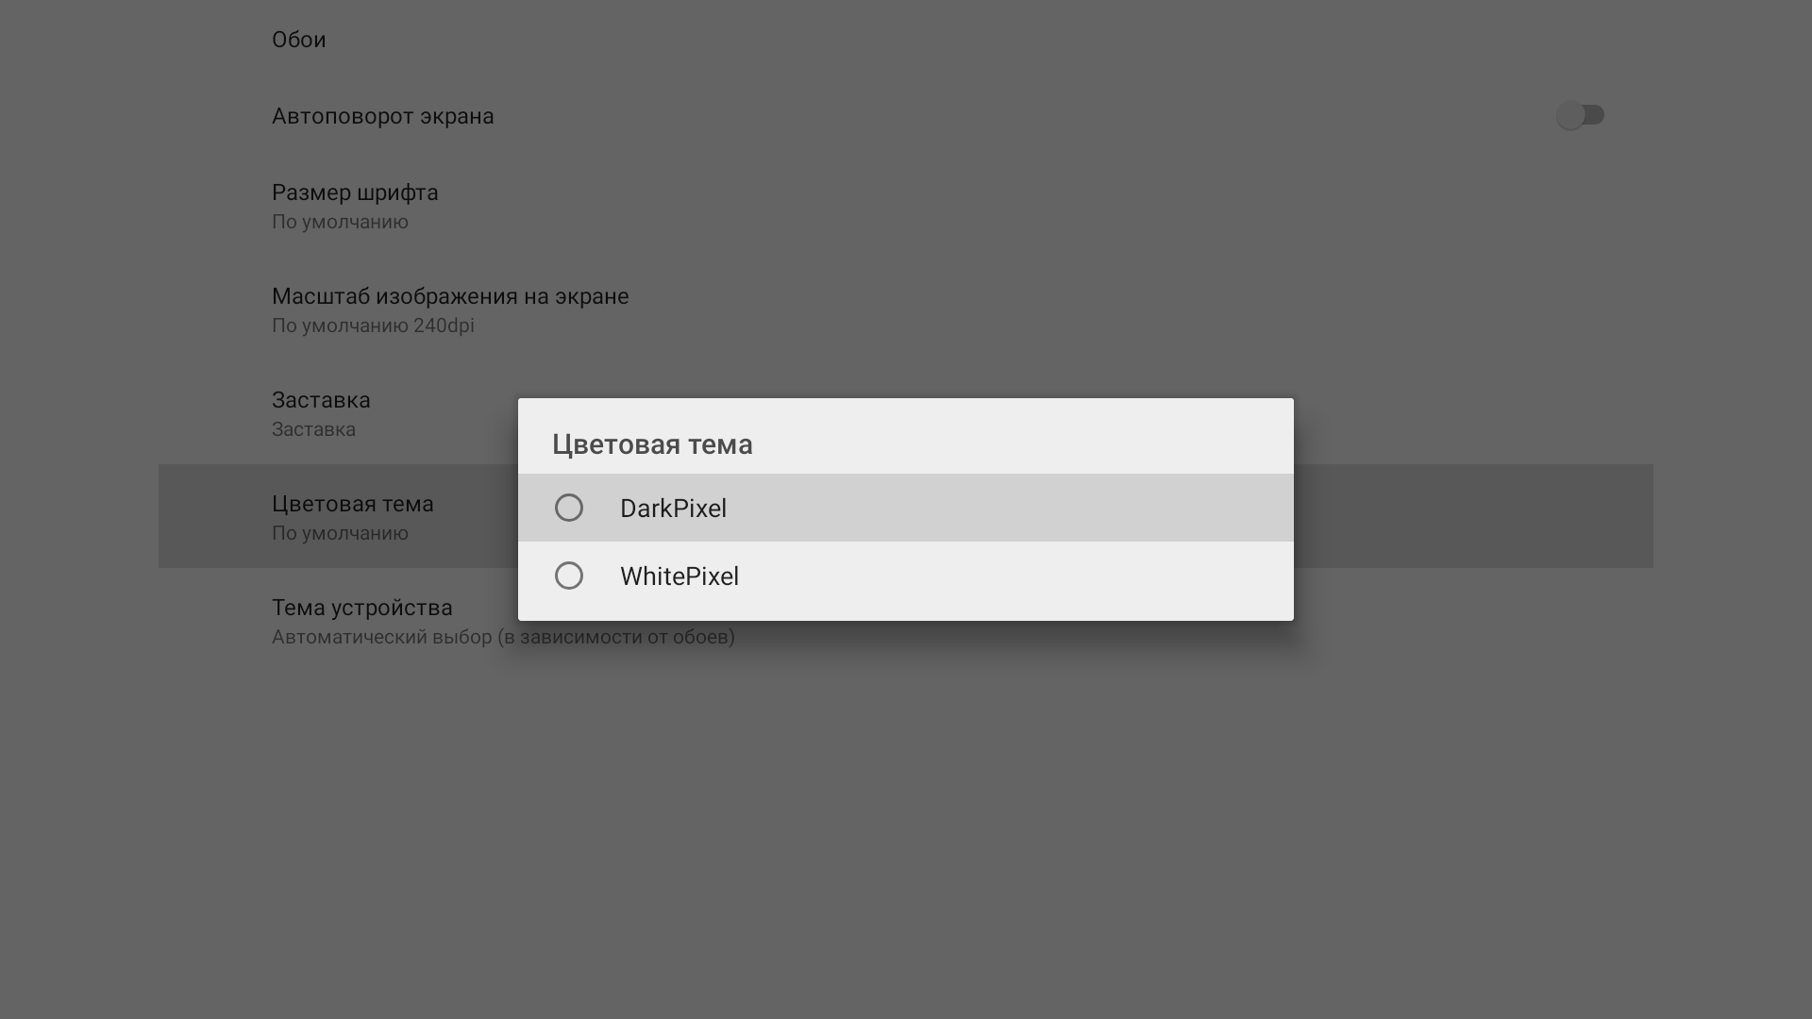
Task: Click По умолчанию under background Цветовая тема
Action: (x=340, y=533)
